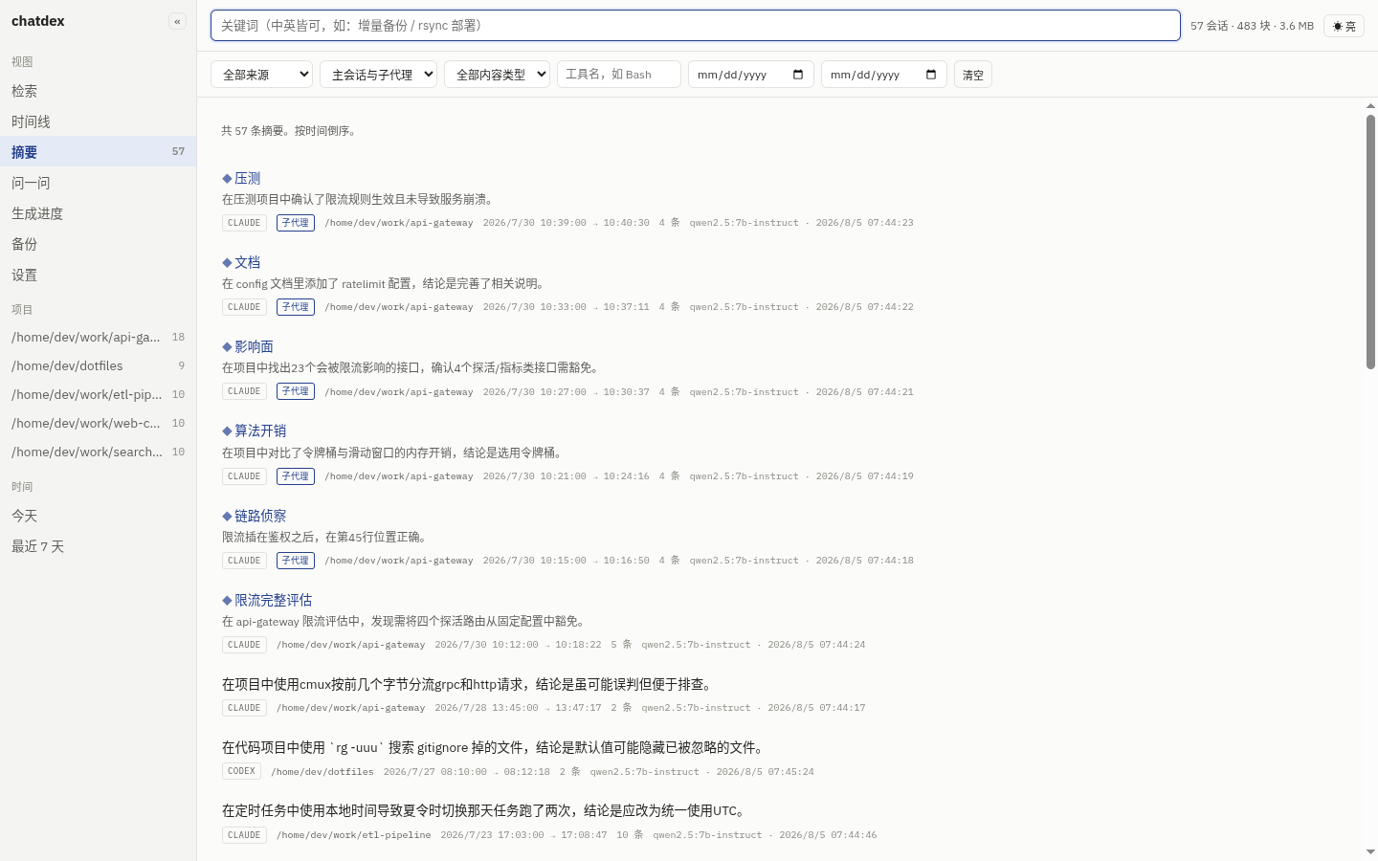Click the text 共 57 条摘要。按时间倒序。
The image size is (1378, 861).
[291, 131]
